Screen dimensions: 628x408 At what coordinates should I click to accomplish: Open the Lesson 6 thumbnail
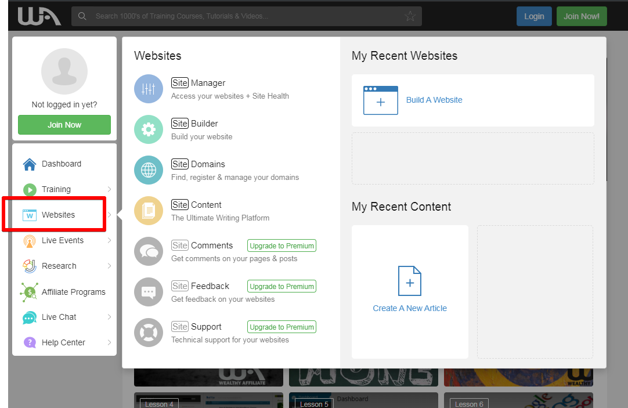(x=518, y=400)
